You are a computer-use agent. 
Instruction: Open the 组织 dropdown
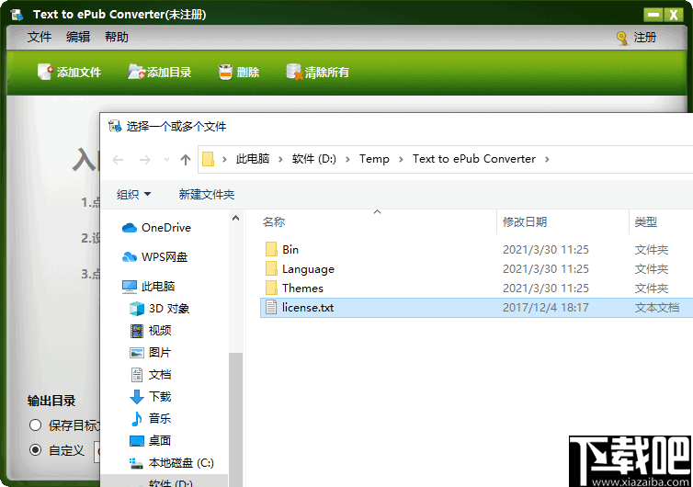pyautogui.click(x=133, y=195)
